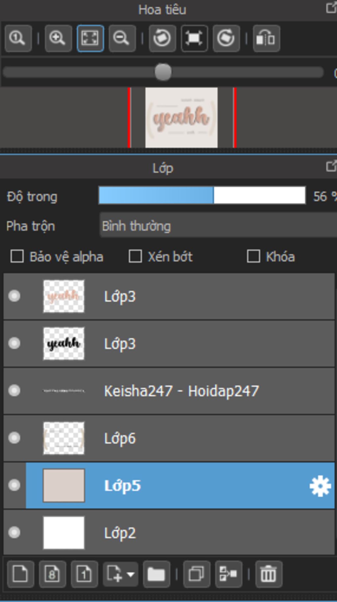Open the Pha trộn blend mode dropdown
The height and width of the screenshot is (602, 337).
217,226
